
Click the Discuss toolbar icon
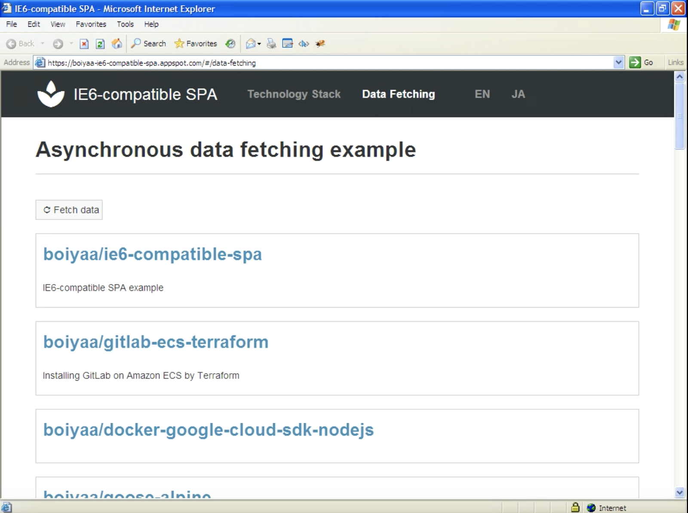304,43
